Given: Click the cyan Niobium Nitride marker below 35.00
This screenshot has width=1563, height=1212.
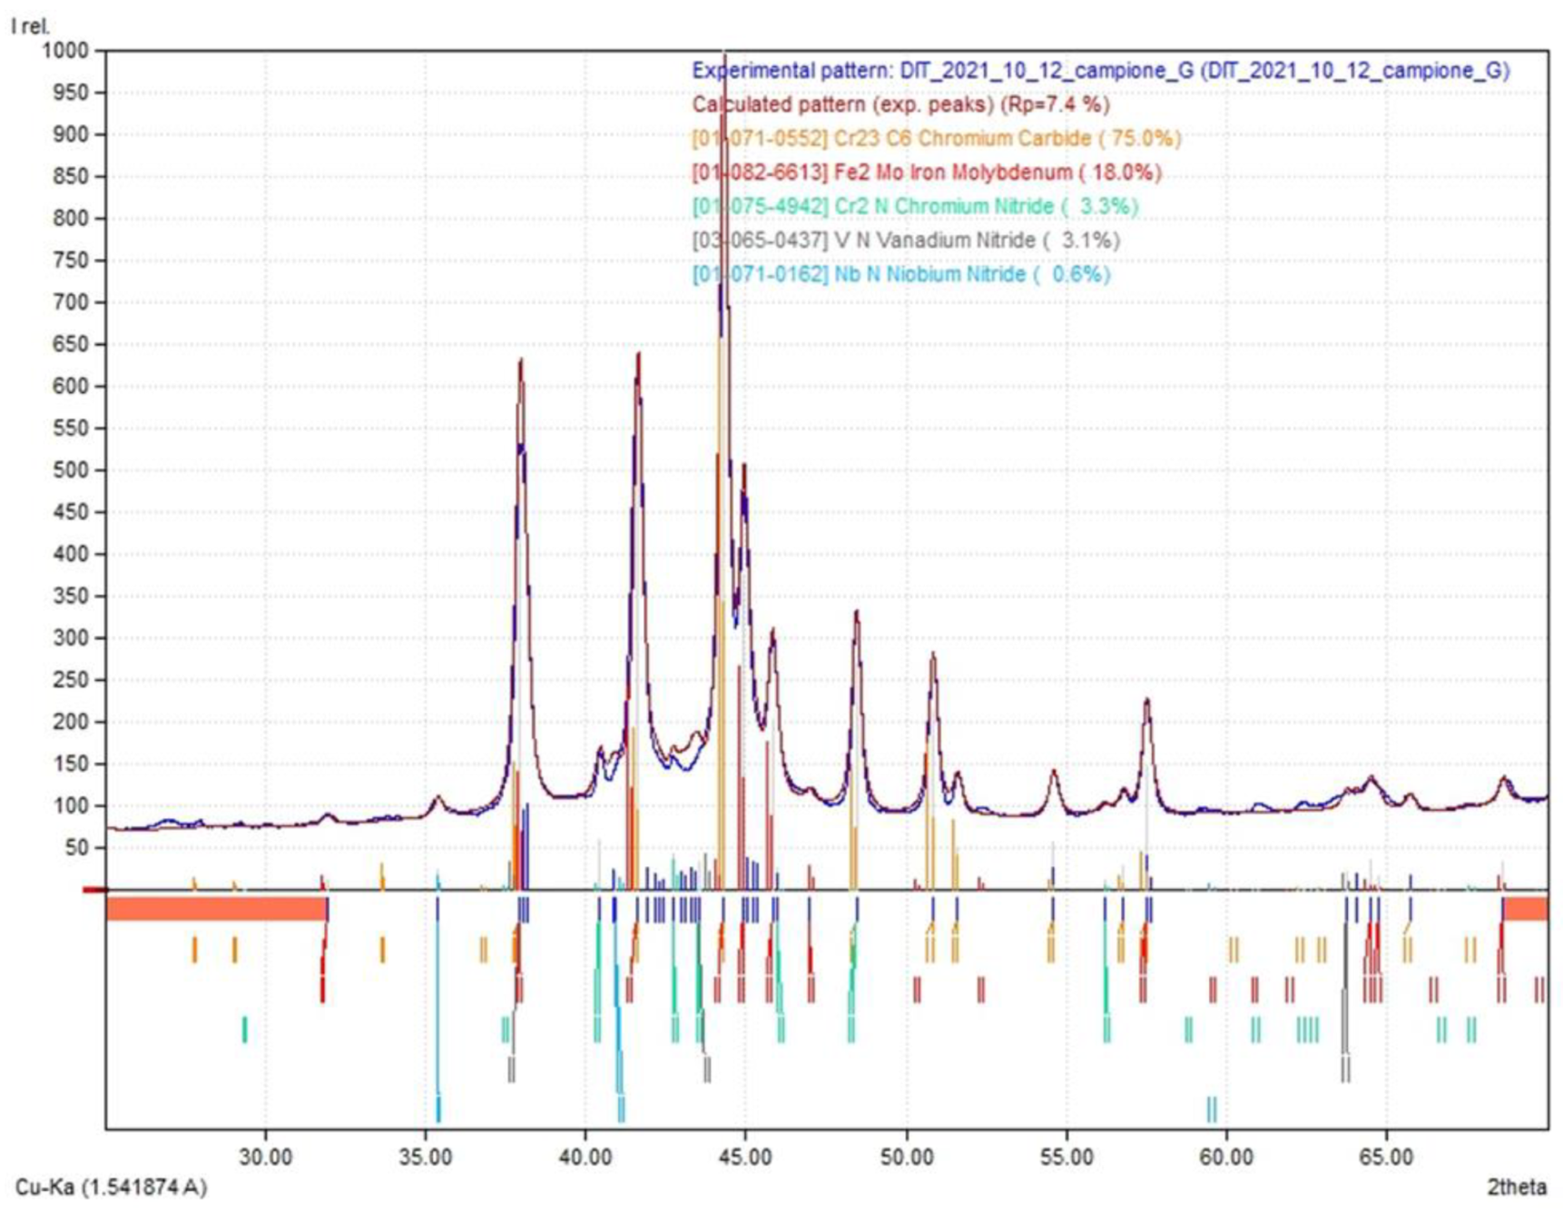Looking at the screenshot, I should [438, 1109].
